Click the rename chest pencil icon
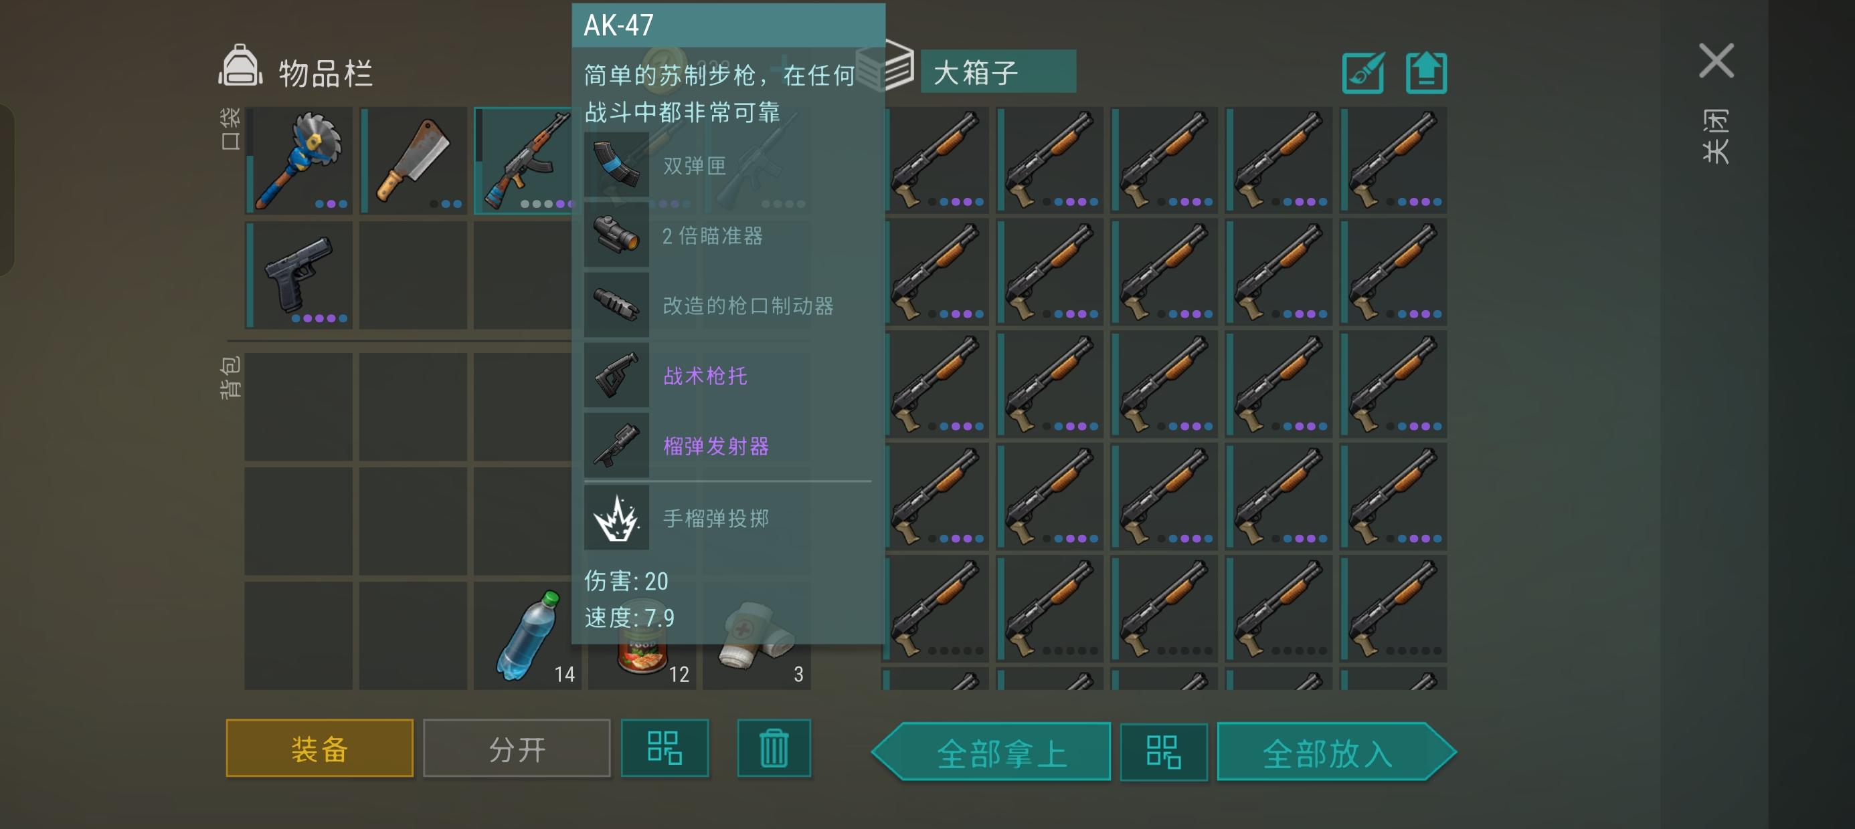 tap(1363, 73)
